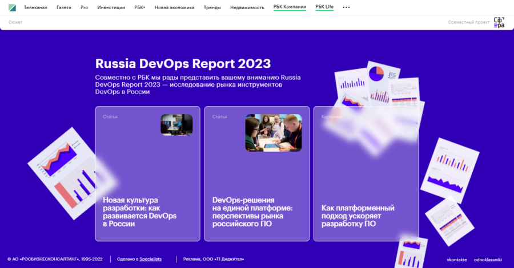Open the odnoklassniki link

tap(488, 260)
